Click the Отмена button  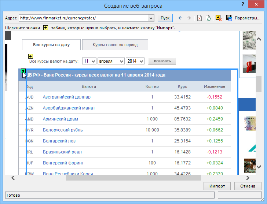pos(248,186)
